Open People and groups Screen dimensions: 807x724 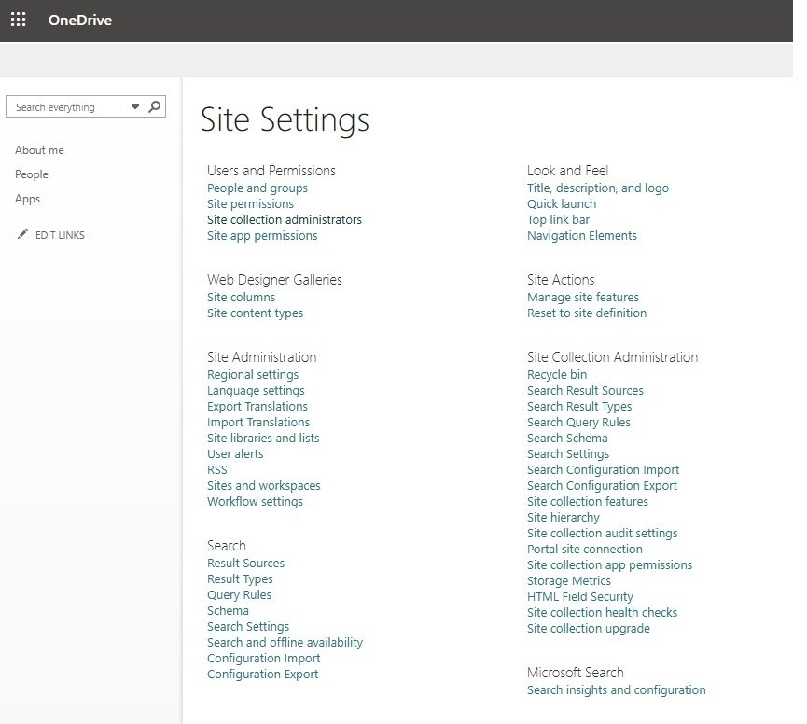257,188
